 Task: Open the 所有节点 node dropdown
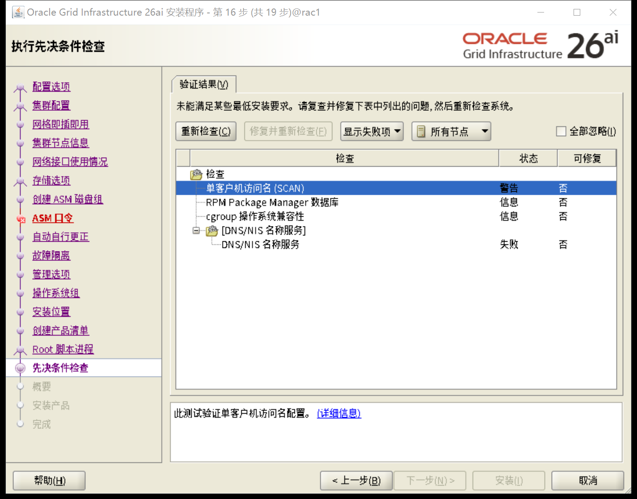pyautogui.click(x=451, y=131)
